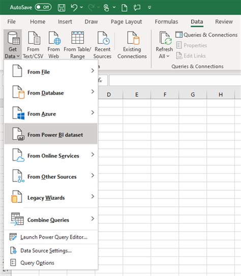Viewport: 241px width, 276px height.
Task: Open the Combine Queries submenu
Action: pyautogui.click(x=51, y=219)
